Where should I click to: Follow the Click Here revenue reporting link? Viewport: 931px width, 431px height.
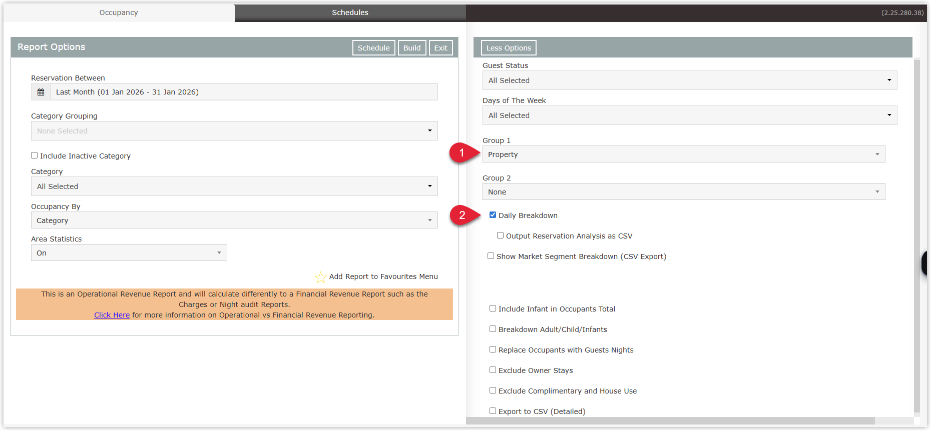pos(112,315)
